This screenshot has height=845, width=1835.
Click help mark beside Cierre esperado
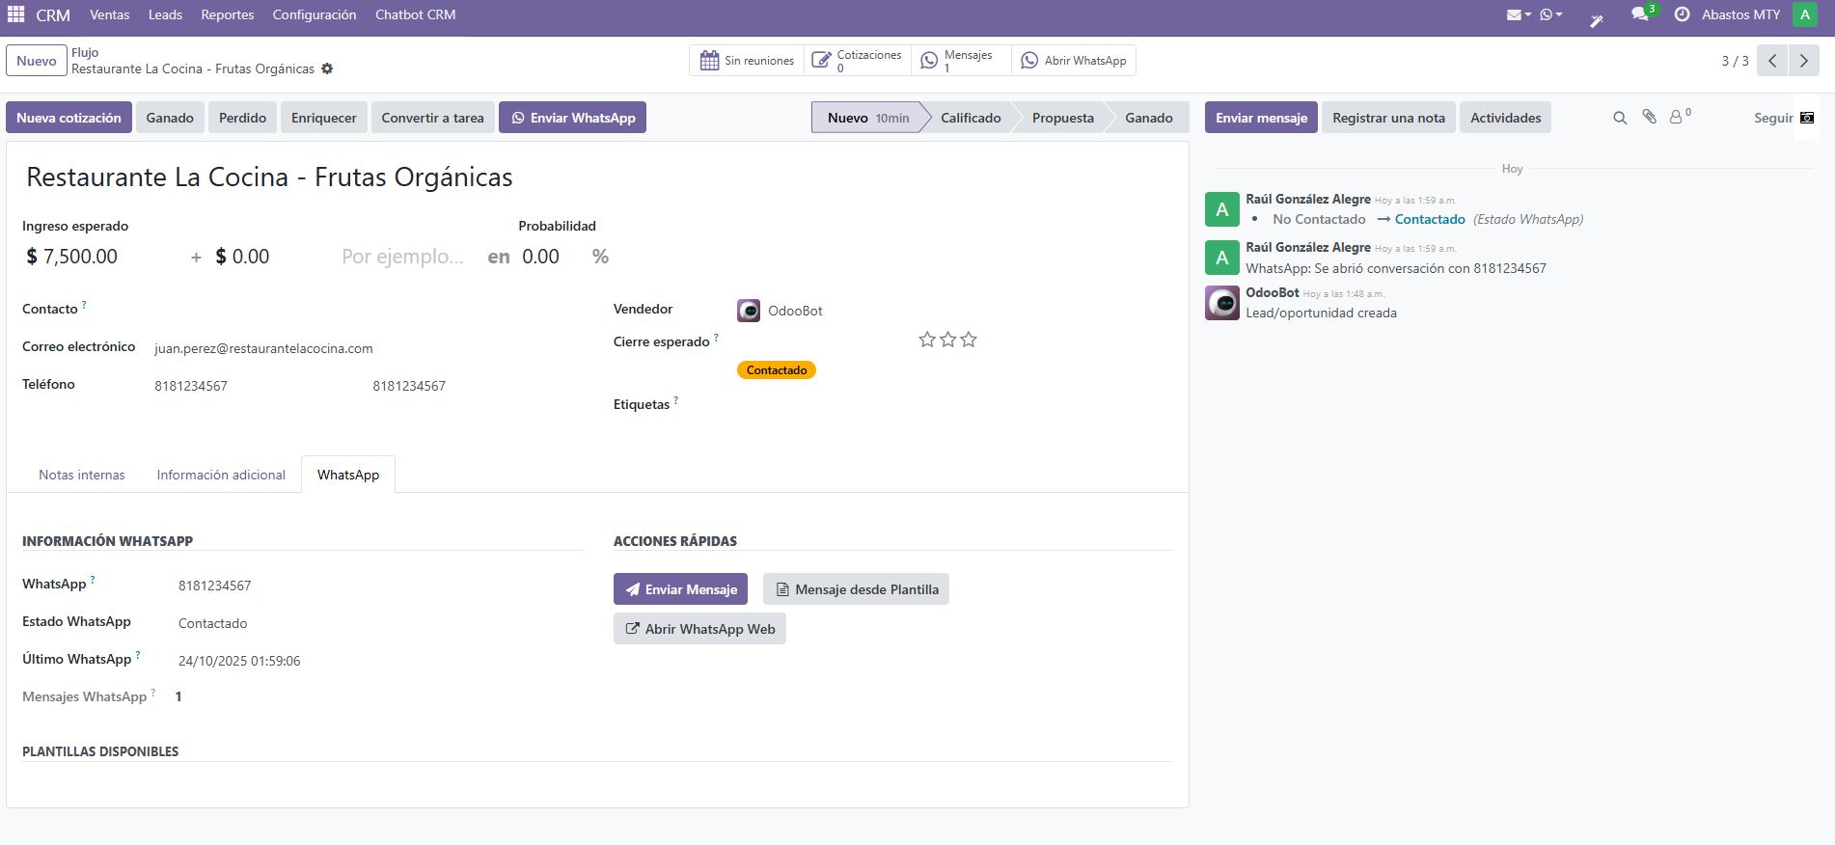pyautogui.click(x=716, y=338)
